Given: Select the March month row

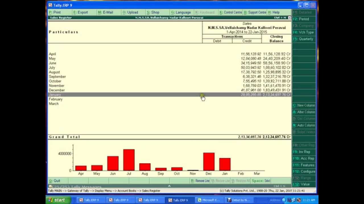Looking at the screenshot, I should coord(169,104).
